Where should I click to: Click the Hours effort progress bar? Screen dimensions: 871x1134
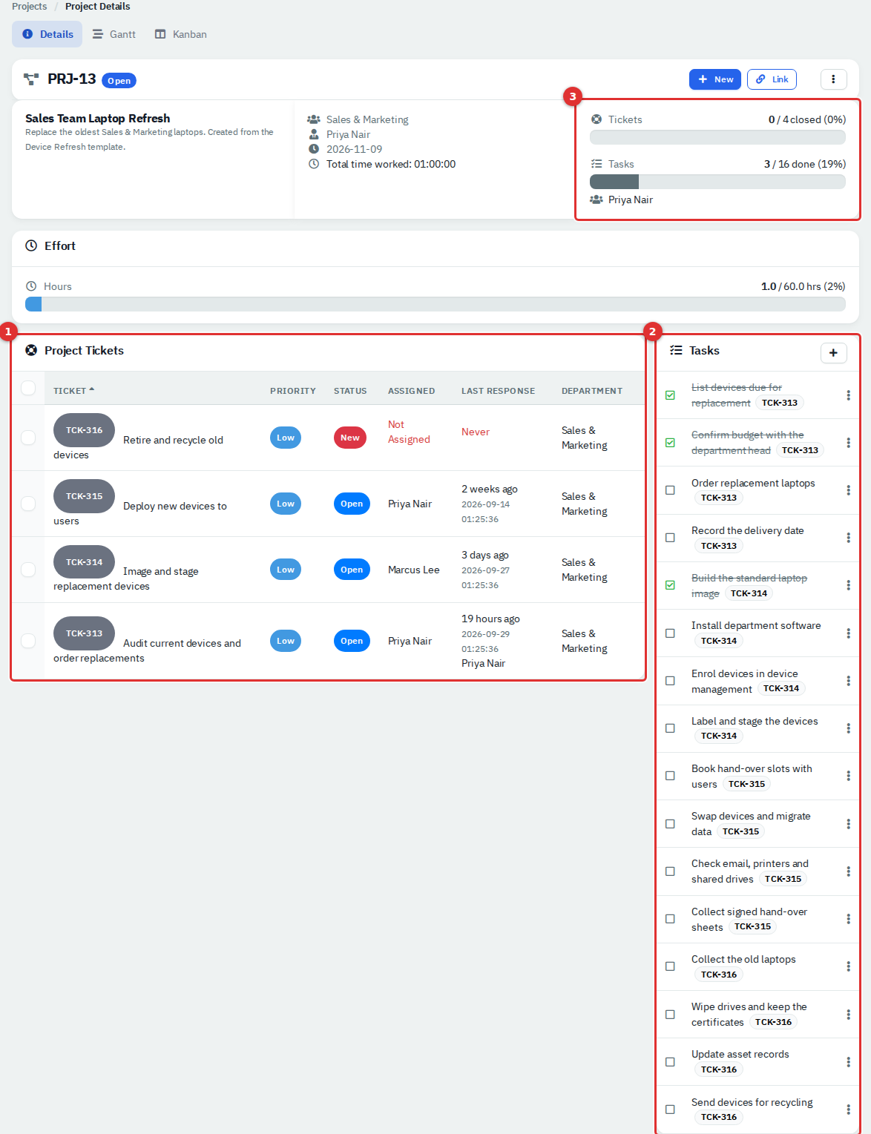point(435,304)
